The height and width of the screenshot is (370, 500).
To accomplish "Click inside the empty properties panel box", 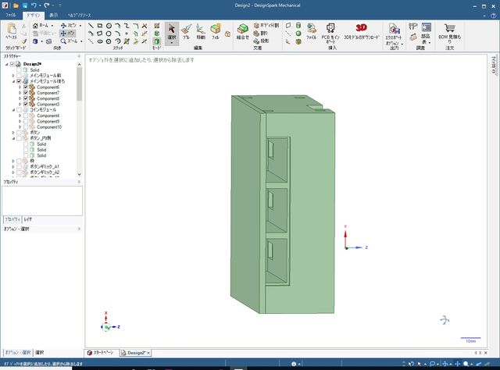I will (42, 201).
